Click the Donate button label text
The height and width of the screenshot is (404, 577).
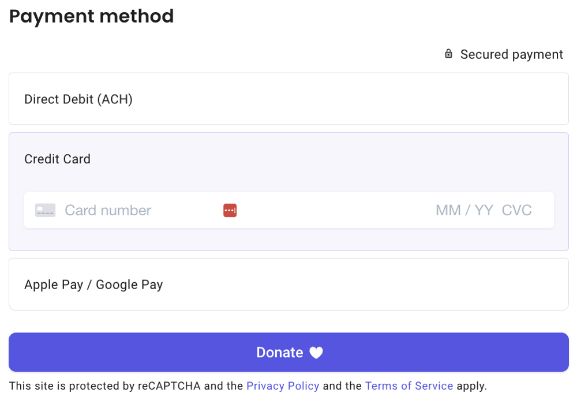280,352
